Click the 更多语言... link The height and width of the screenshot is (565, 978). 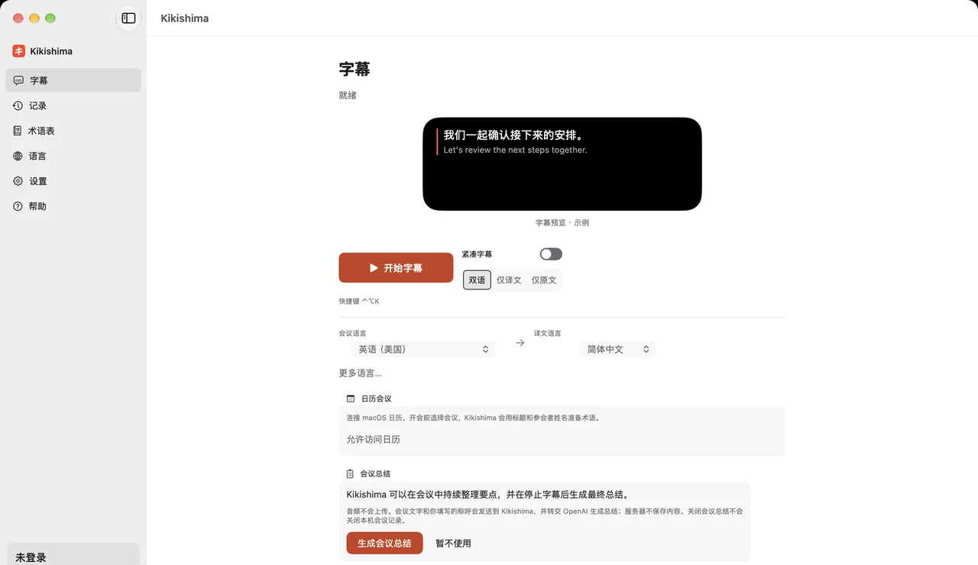pyautogui.click(x=361, y=373)
